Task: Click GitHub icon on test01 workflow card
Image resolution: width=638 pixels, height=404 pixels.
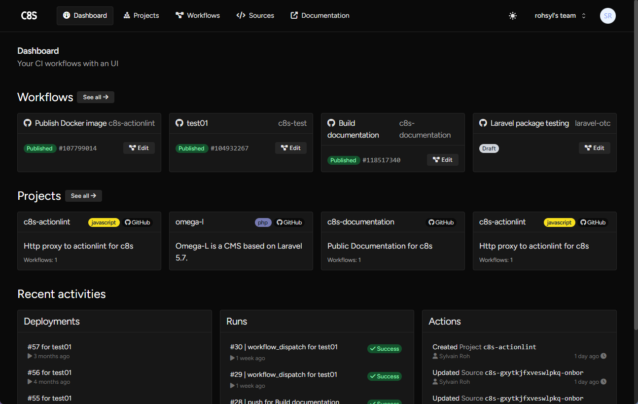Action: tap(179, 123)
